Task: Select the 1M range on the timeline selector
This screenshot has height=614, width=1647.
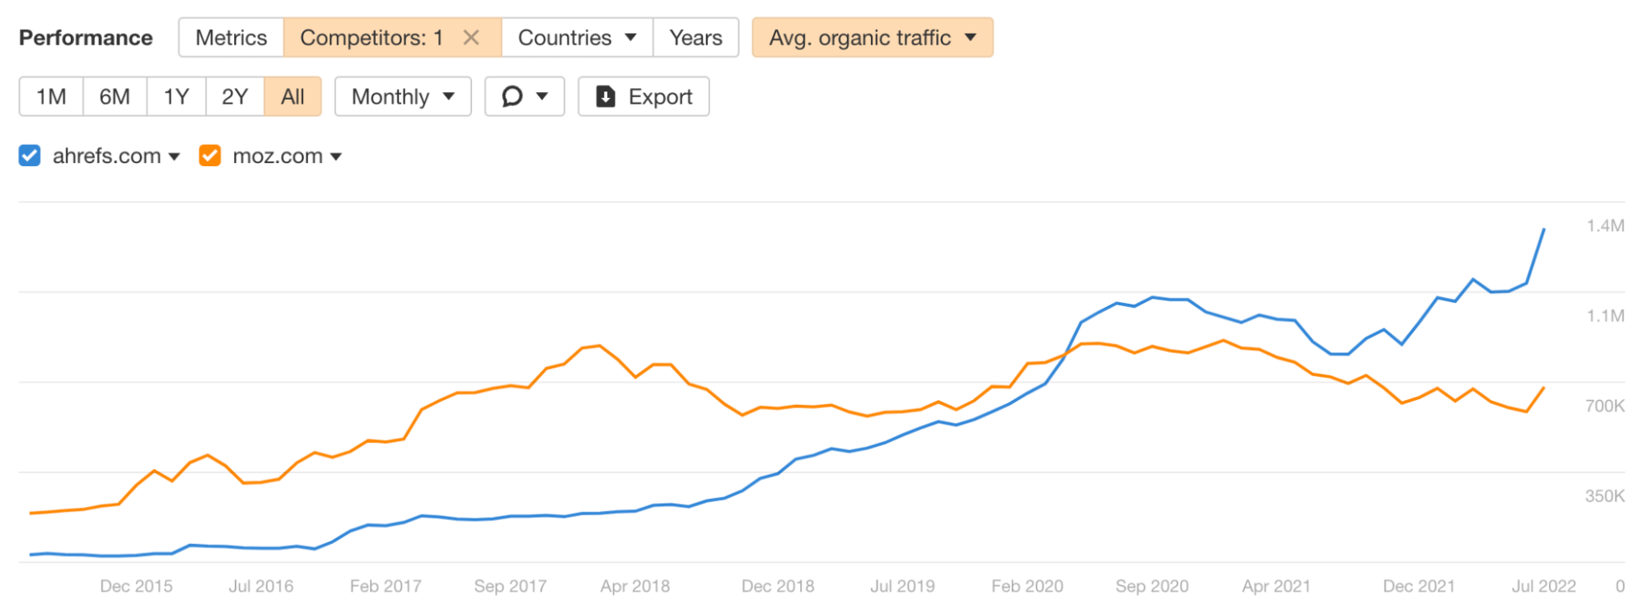Action: point(50,96)
